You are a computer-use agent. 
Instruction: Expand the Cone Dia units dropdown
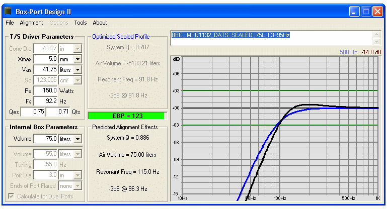pos(78,49)
